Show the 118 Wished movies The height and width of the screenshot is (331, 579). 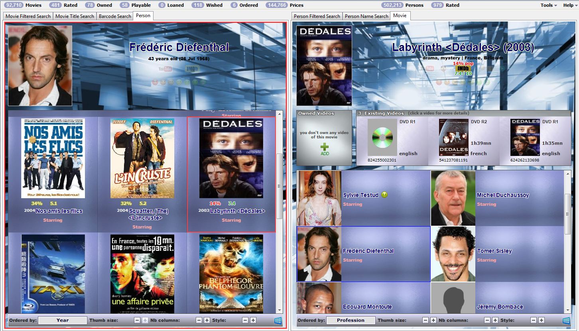tap(207, 5)
